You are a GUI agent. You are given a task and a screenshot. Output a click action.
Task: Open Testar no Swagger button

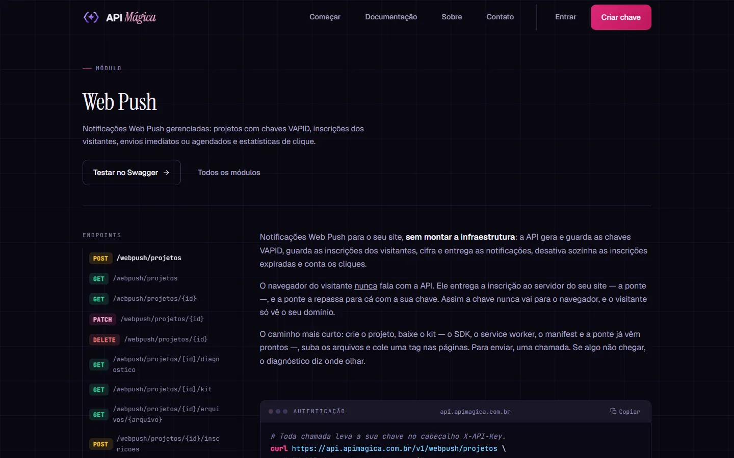pos(132,173)
